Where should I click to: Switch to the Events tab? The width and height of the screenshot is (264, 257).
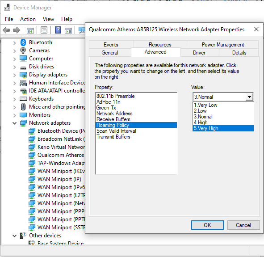[111, 45]
